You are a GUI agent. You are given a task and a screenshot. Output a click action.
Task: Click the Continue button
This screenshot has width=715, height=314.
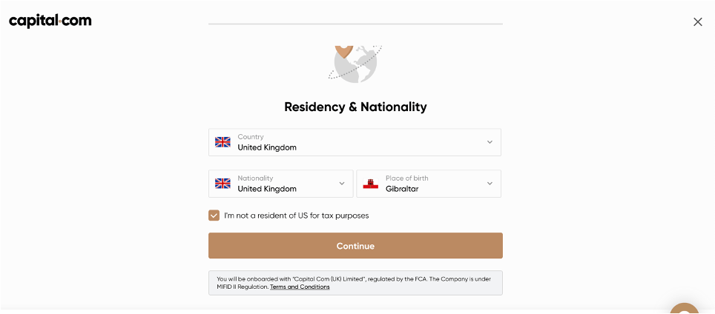click(x=356, y=246)
